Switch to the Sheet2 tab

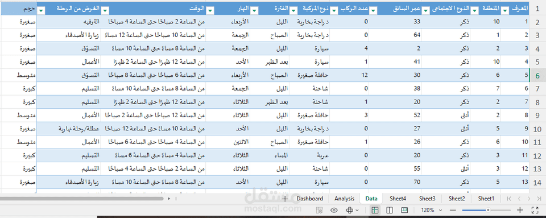coord(457,199)
